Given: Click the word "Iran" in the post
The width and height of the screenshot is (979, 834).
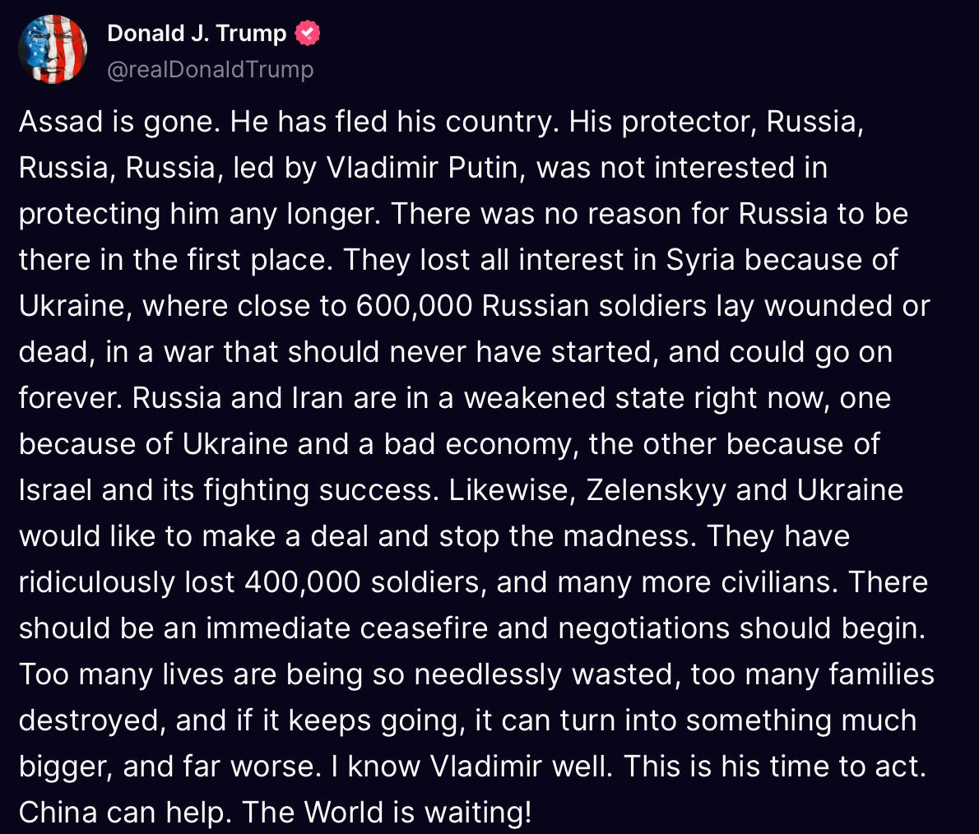Looking at the screenshot, I should 318,398.
